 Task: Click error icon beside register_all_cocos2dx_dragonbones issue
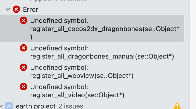(23, 20)
